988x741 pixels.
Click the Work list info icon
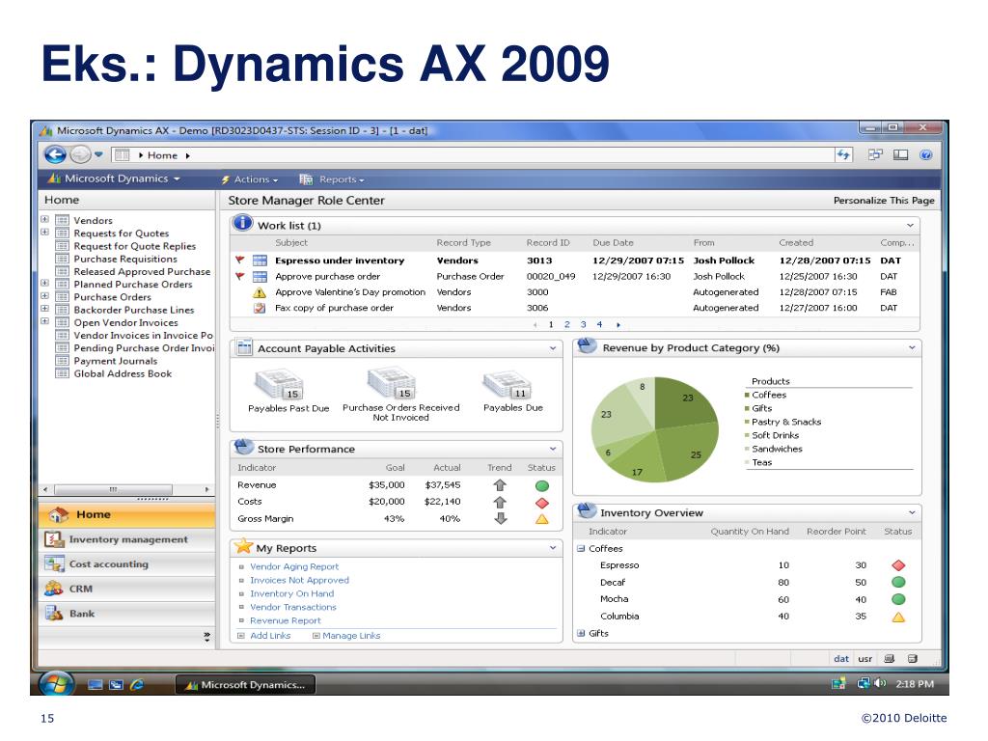click(242, 224)
